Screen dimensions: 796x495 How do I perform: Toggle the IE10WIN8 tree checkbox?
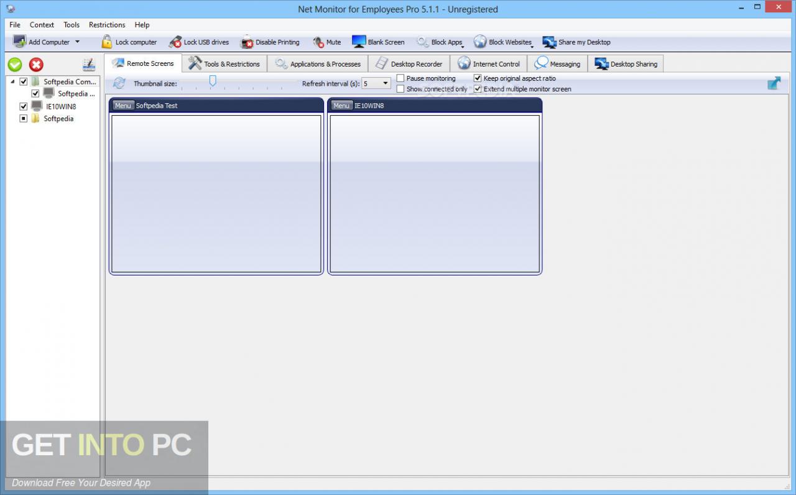[x=24, y=106]
